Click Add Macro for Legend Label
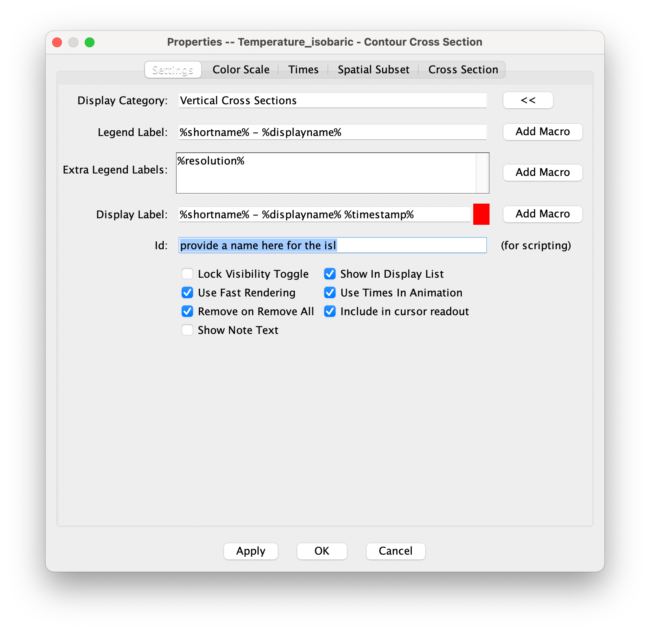 (542, 132)
